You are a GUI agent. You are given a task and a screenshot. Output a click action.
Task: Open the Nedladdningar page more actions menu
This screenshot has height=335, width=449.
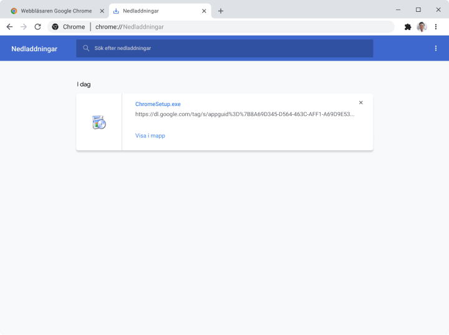click(x=436, y=48)
